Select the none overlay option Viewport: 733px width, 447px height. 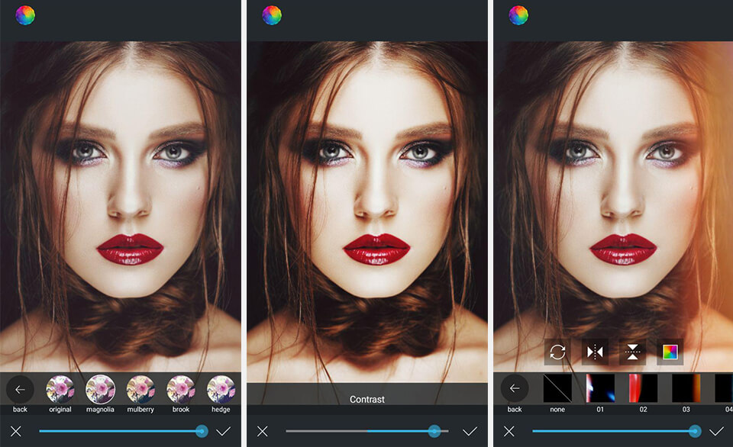[x=557, y=388]
